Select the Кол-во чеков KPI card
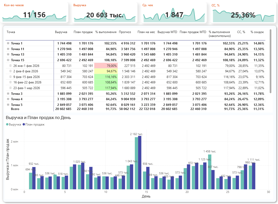Image resolution: width=278 pixels, height=204 pixels. coord(34,13)
